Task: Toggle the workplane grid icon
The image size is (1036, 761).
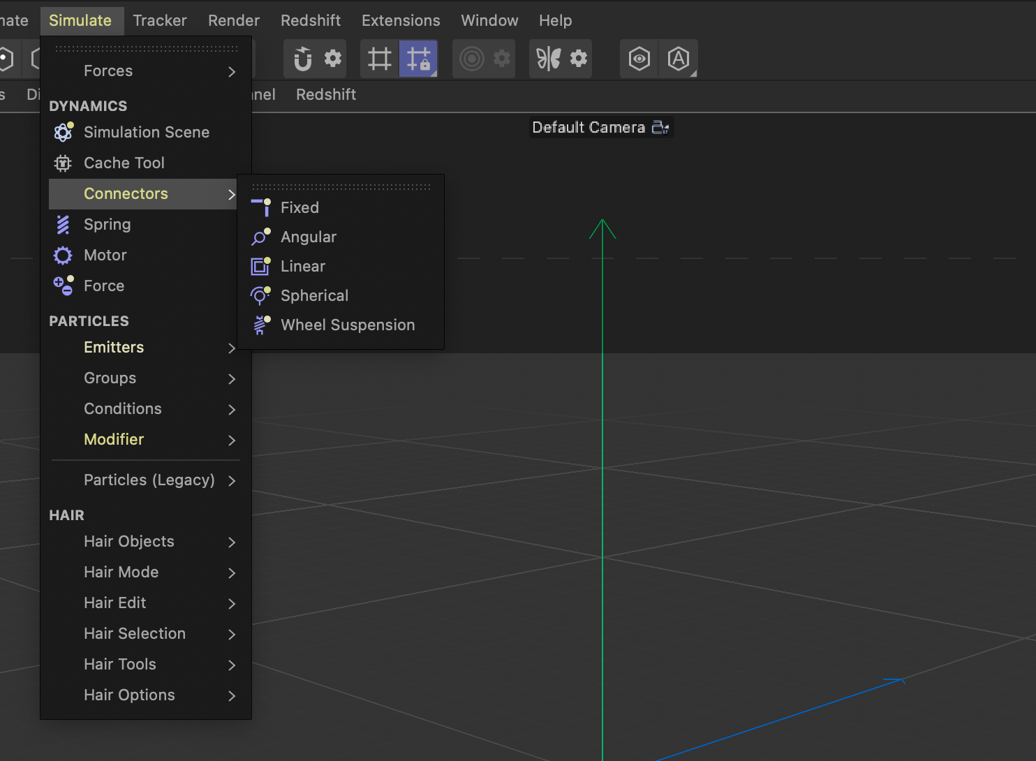Action: [379, 59]
